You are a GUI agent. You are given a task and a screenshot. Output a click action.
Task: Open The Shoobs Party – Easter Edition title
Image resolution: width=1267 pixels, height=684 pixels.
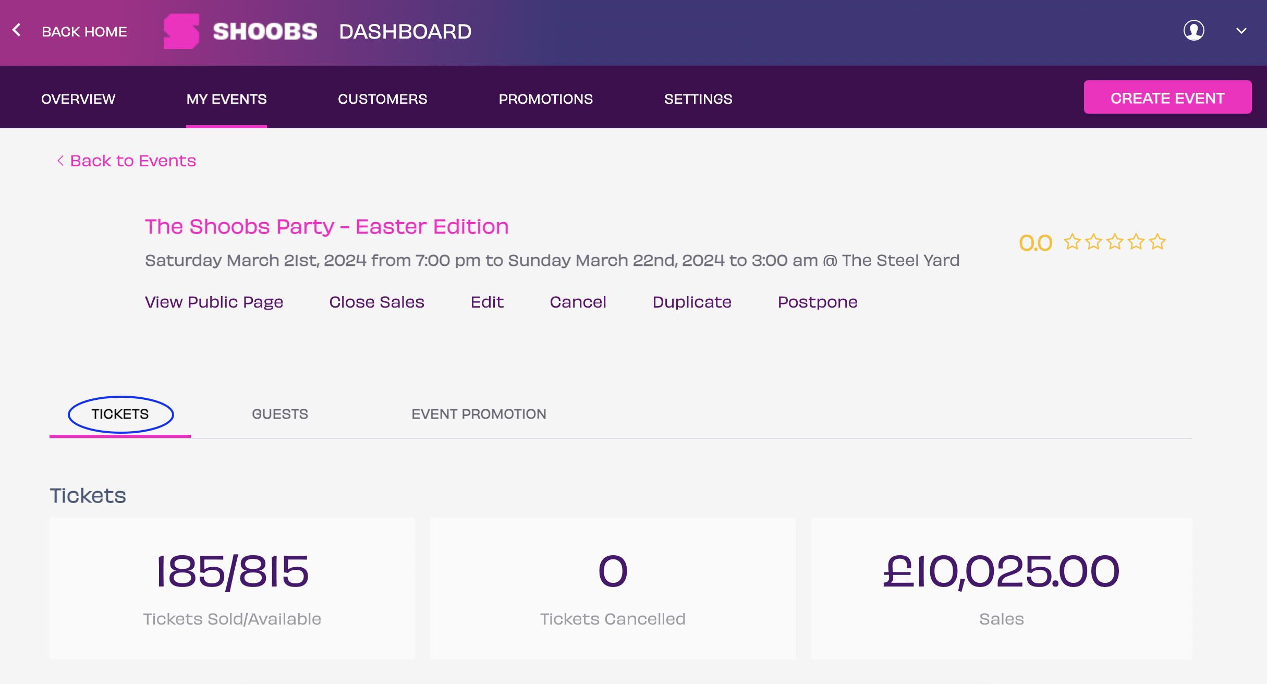(x=326, y=227)
